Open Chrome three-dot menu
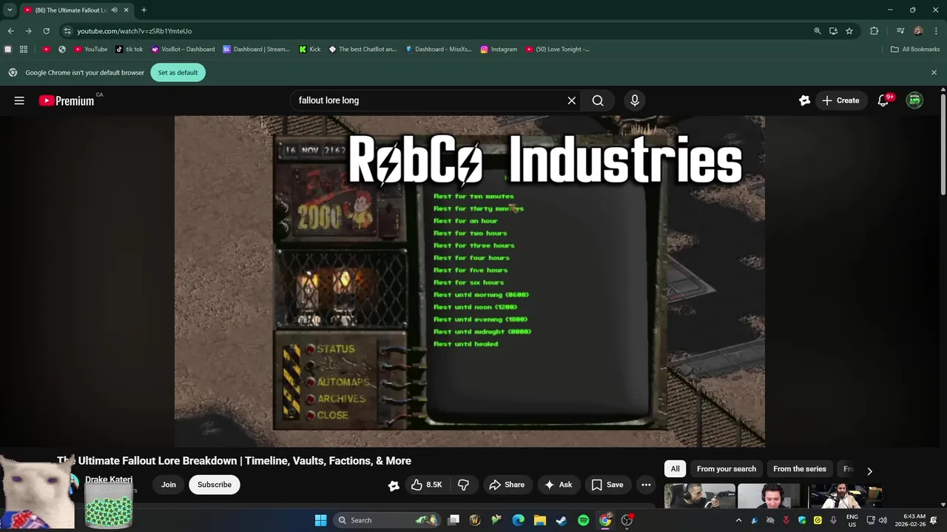 point(937,31)
